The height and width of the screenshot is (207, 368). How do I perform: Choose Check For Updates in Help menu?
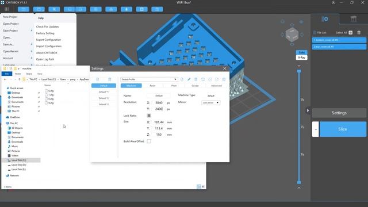[x=47, y=27]
